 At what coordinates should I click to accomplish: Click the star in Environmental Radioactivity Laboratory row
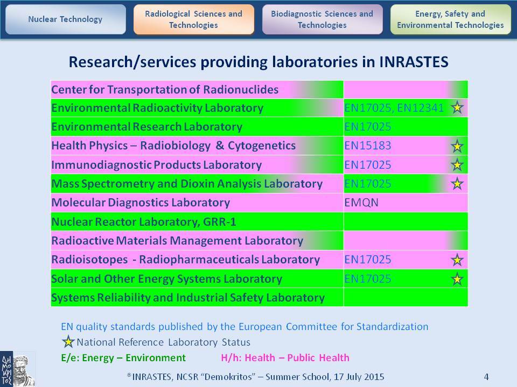[x=457, y=107]
